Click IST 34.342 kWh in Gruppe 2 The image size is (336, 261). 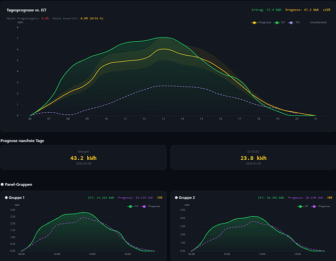coord(271,198)
